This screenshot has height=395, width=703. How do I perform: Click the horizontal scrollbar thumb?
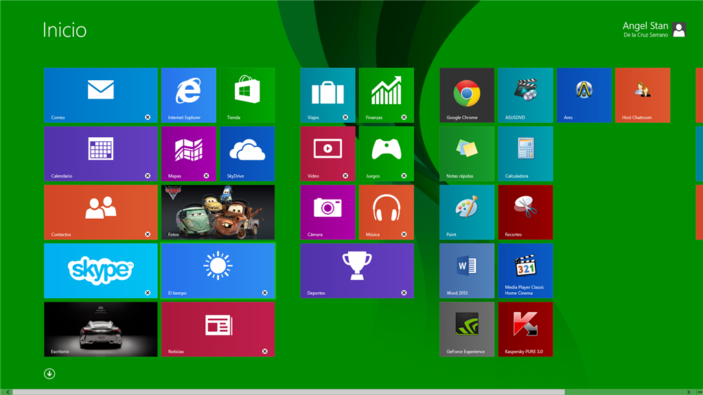pyautogui.click(x=288, y=392)
